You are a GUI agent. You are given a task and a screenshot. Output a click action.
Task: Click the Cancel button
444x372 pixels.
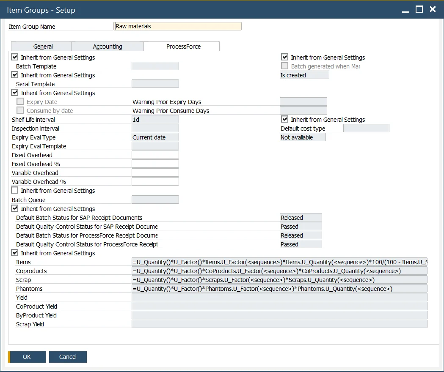coord(68,357)
